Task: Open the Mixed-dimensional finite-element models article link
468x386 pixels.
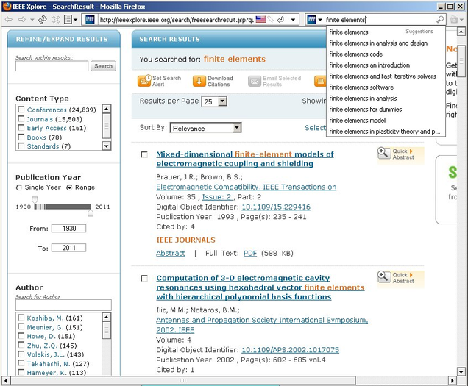Action: tap(245, 159)
